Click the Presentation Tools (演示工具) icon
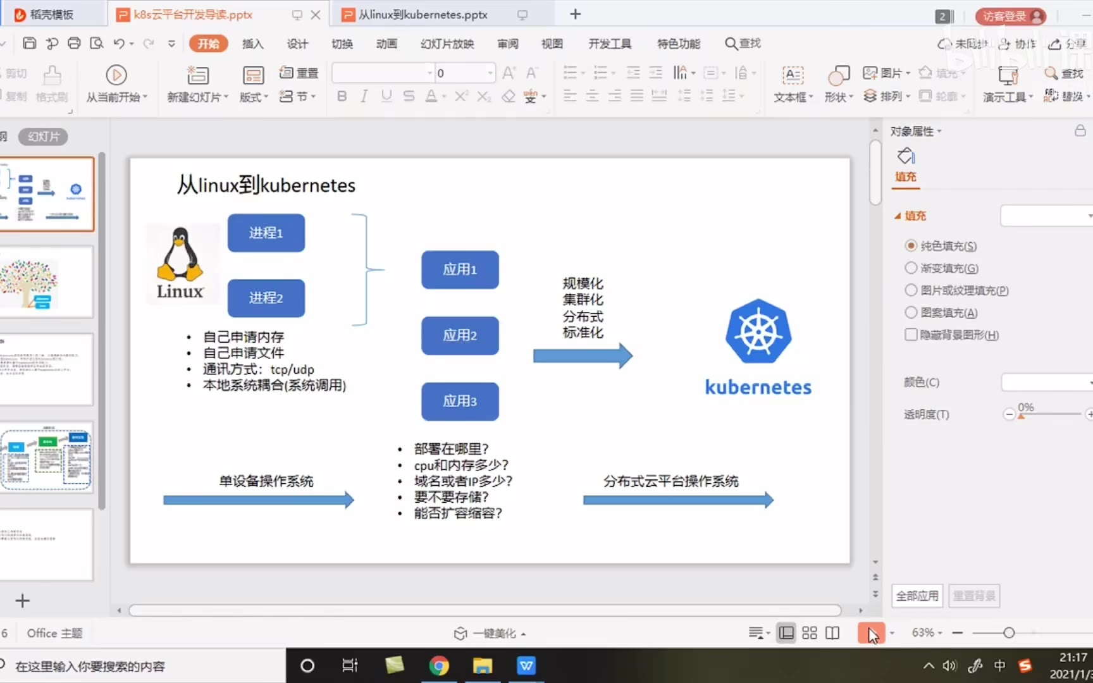 [x=1008, y=75]
